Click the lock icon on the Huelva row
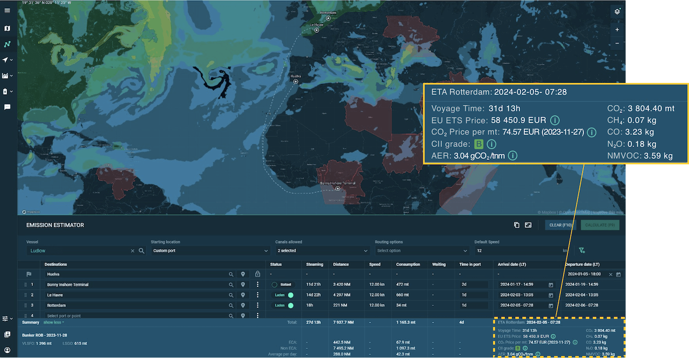 click(257, 275)
